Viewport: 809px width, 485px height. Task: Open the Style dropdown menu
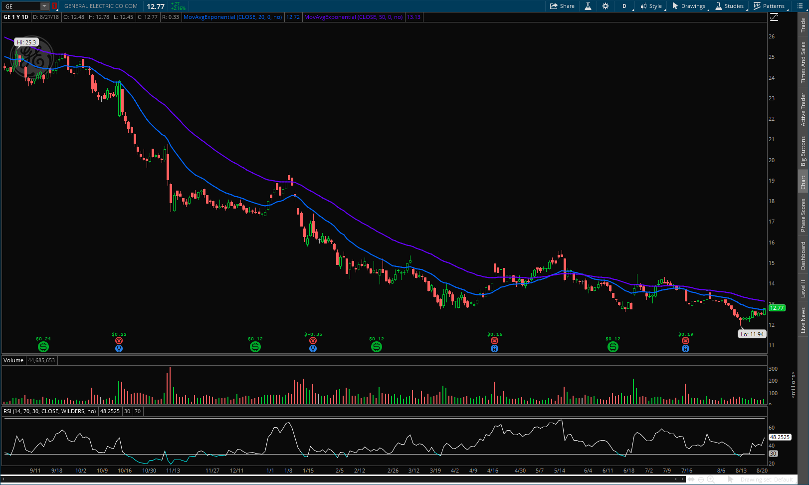[651, 6]
